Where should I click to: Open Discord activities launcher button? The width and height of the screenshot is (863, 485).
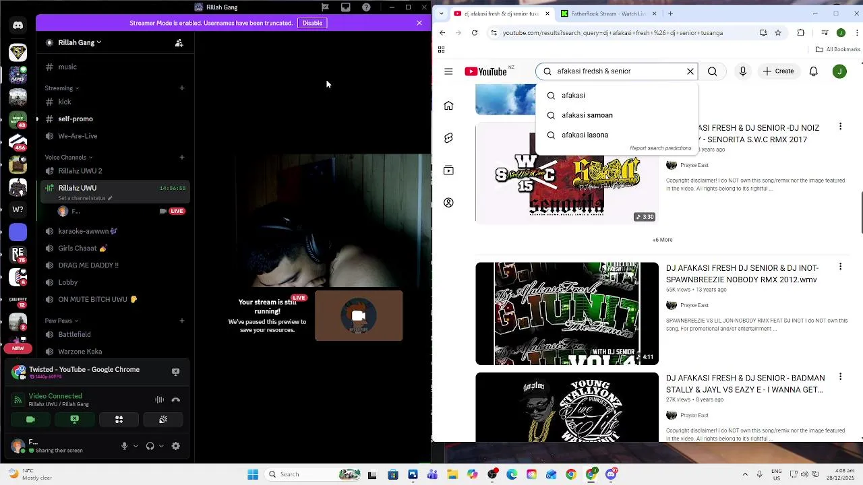[119, 420]
